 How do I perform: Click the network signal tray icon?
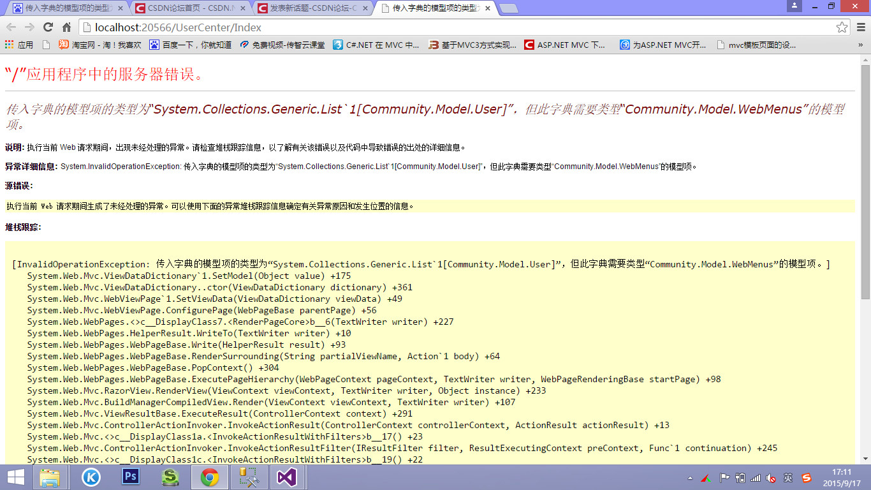click(x=756, y=477)
